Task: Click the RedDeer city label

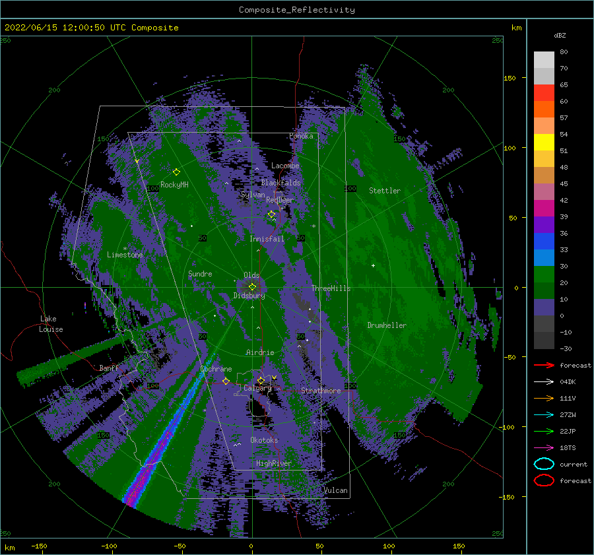Action: coord(280,200)
